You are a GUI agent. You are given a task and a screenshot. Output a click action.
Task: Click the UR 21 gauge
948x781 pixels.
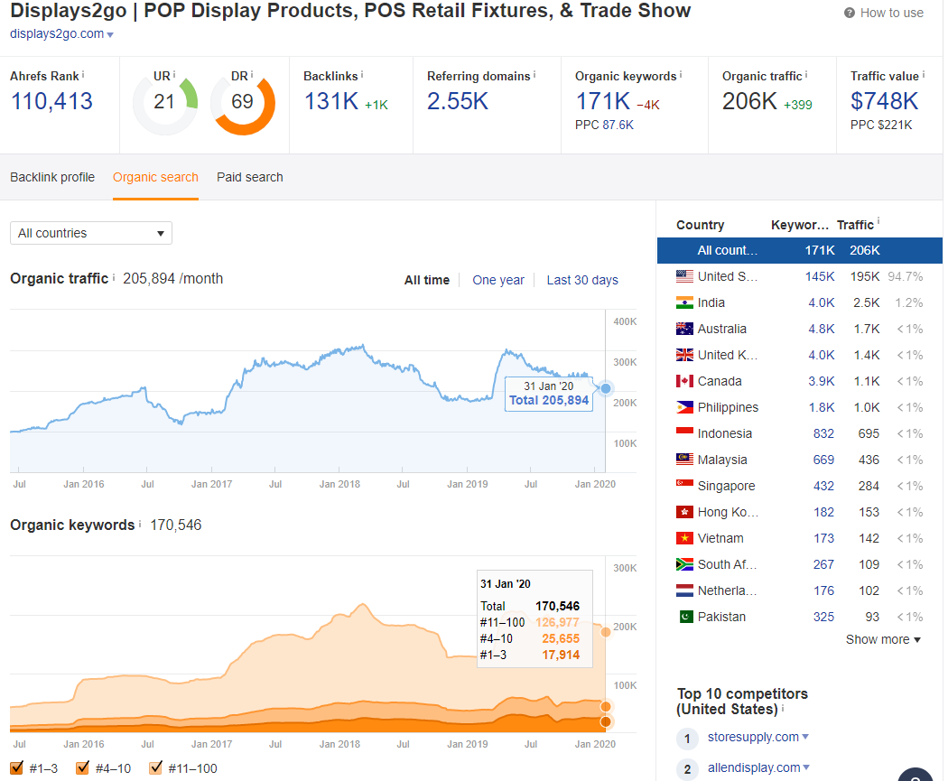(164, 102)
